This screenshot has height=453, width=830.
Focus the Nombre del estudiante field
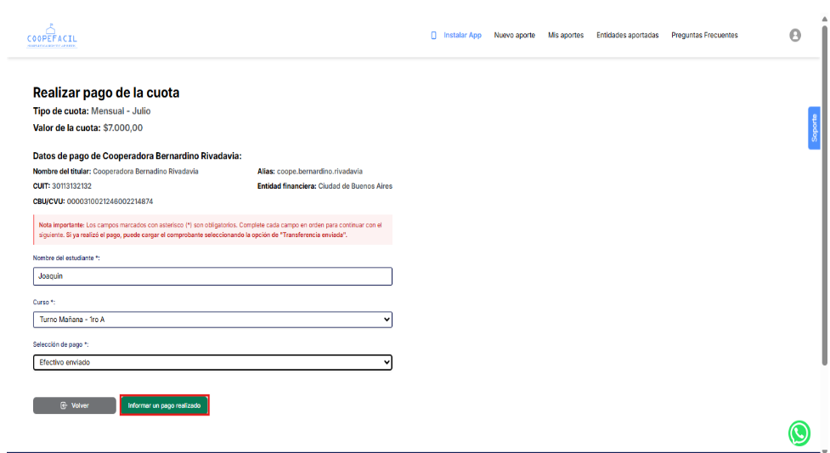coord(212,276)
